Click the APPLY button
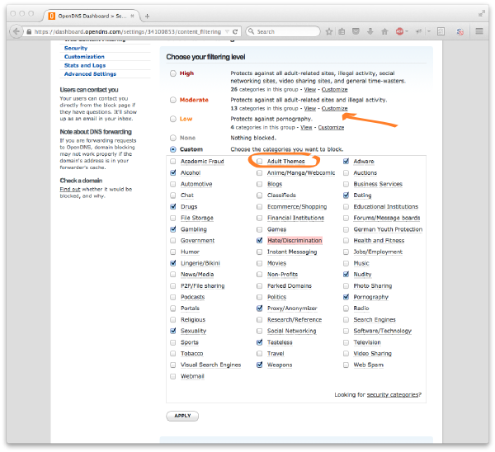The width and height of the screenshot is (495, 452). [x=182, y=416]
